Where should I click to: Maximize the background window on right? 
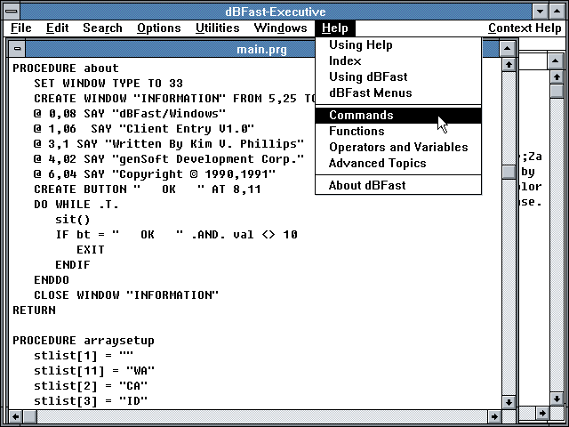tap(555, 61)
